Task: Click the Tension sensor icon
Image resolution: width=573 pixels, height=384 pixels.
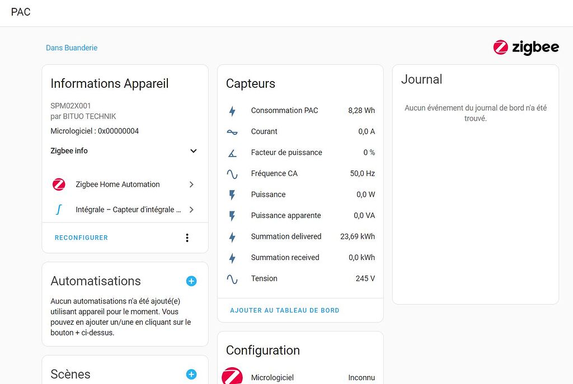Action: (232, 278)
